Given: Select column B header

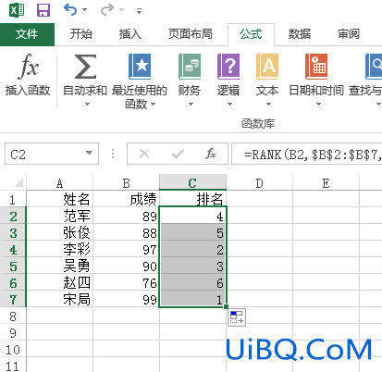Looking at the screenshot, I should tap(126, 183).
